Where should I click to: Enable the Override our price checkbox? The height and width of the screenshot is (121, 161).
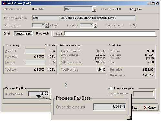coord(111,88)
